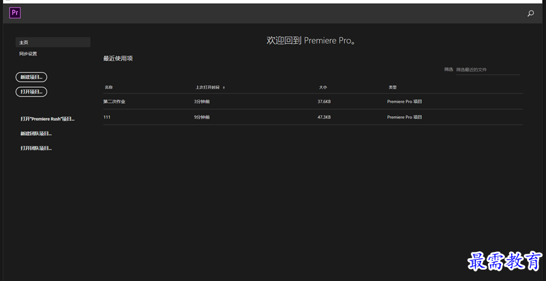Open the search magnifier icon
The image size is (546, 281).
click(530, 14)
